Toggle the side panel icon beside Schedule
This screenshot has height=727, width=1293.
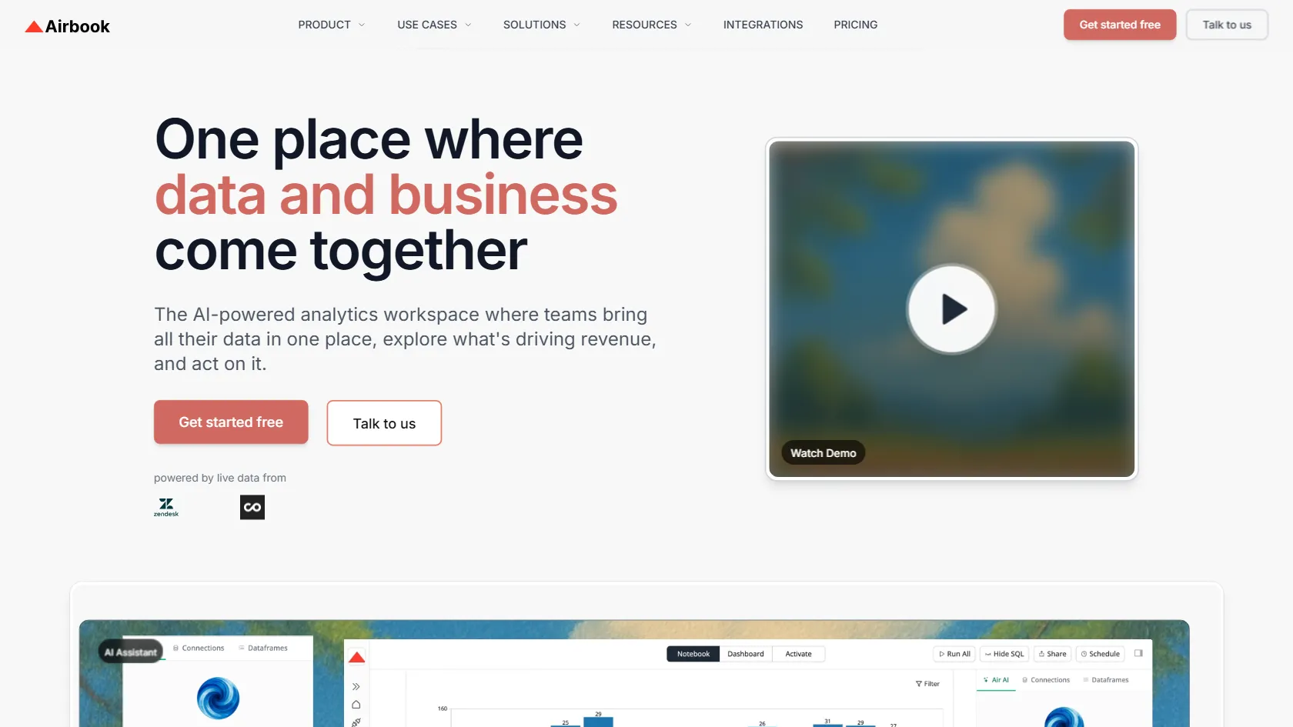pyautogui.click(x=1138, y=653)
